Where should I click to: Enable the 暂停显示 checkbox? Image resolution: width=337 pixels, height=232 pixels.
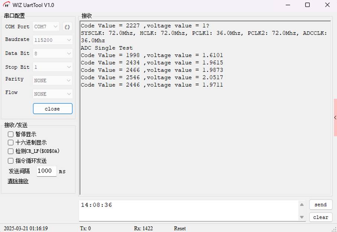10,134
